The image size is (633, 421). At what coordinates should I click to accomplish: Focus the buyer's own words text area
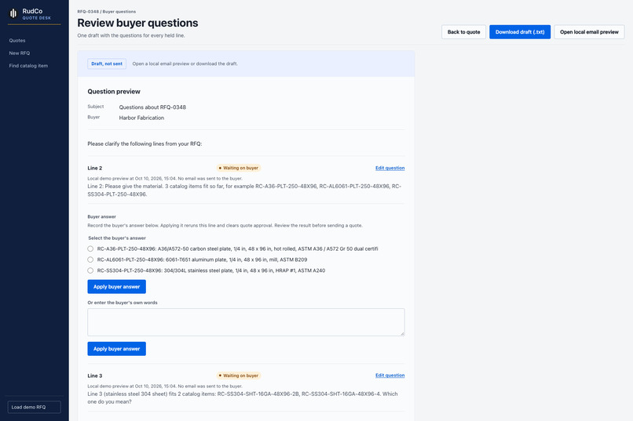click(246, 322)
